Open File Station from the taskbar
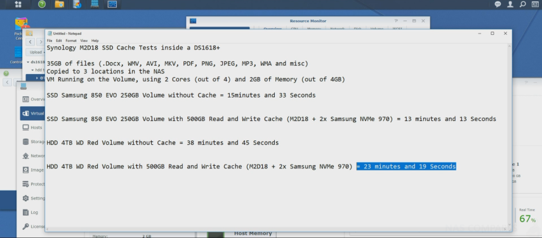This screenshot has width=542, height=238. pos(60,4)
